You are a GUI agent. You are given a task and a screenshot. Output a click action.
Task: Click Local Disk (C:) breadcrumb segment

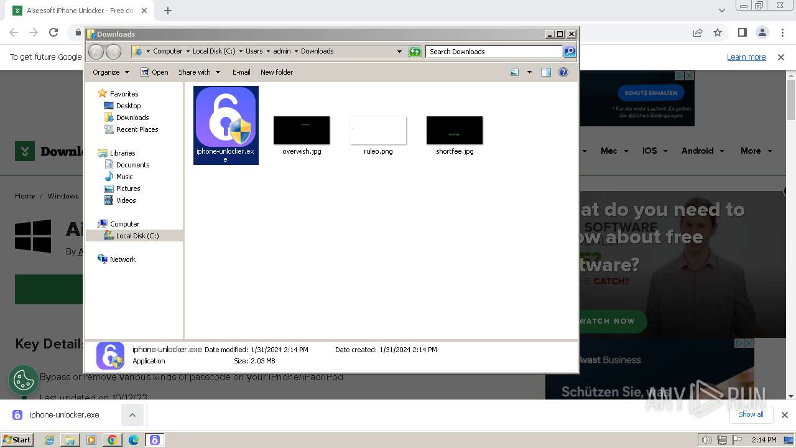214,51
